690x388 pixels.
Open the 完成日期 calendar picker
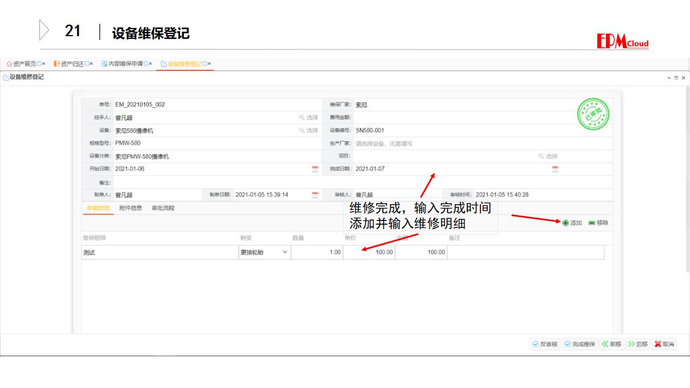pyautogui.click(x=555, y=169)
